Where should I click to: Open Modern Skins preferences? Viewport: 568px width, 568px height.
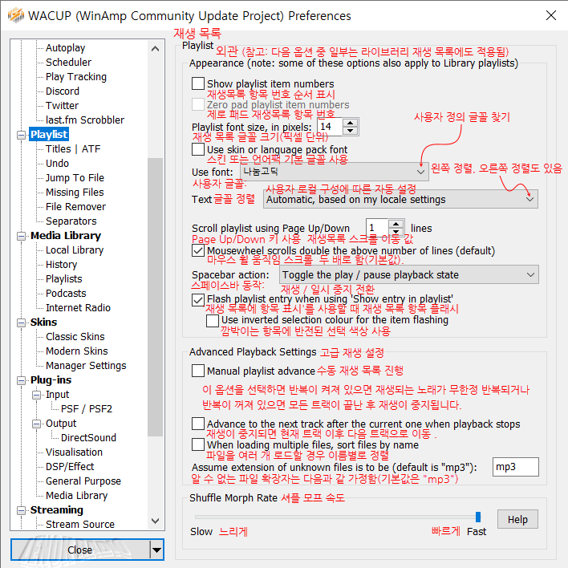tap(77, 351)
